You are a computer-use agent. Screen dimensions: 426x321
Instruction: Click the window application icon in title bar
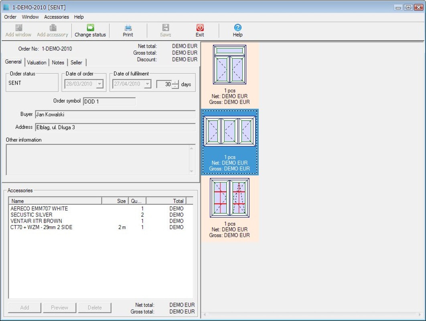pyautogui.click(x=6, y=7)
